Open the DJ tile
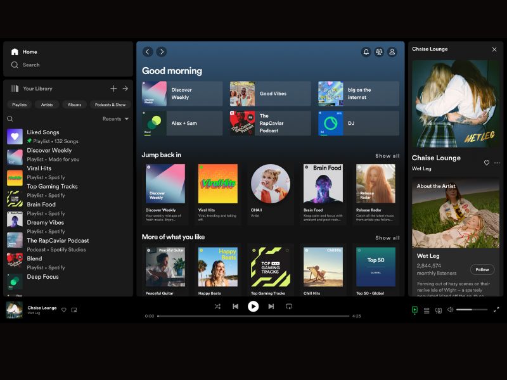This screenshot has height=380, width=507. [x=359, y=123]
